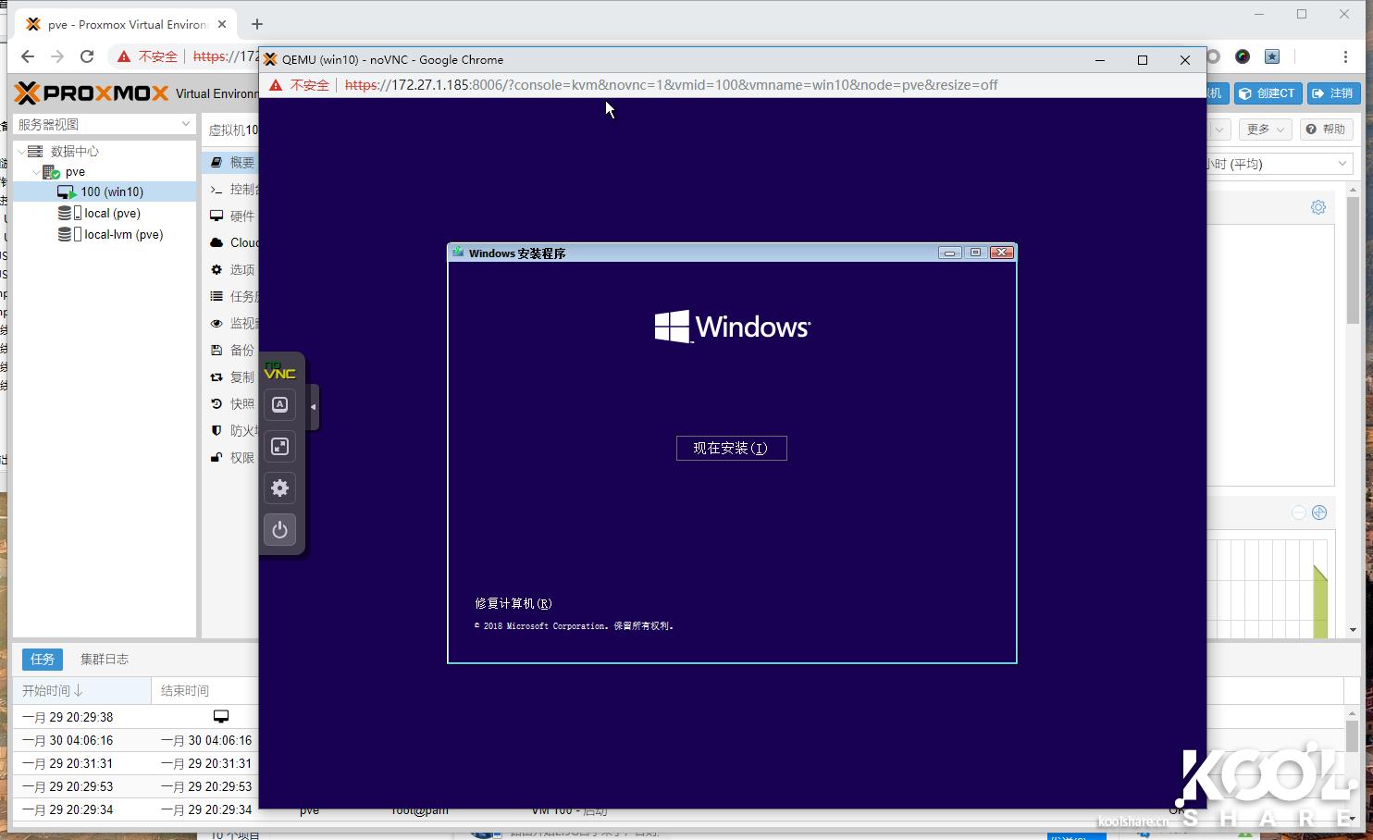Collapse the pve node in tree
The image size is (1373, 840).
[x=36, y=172]
